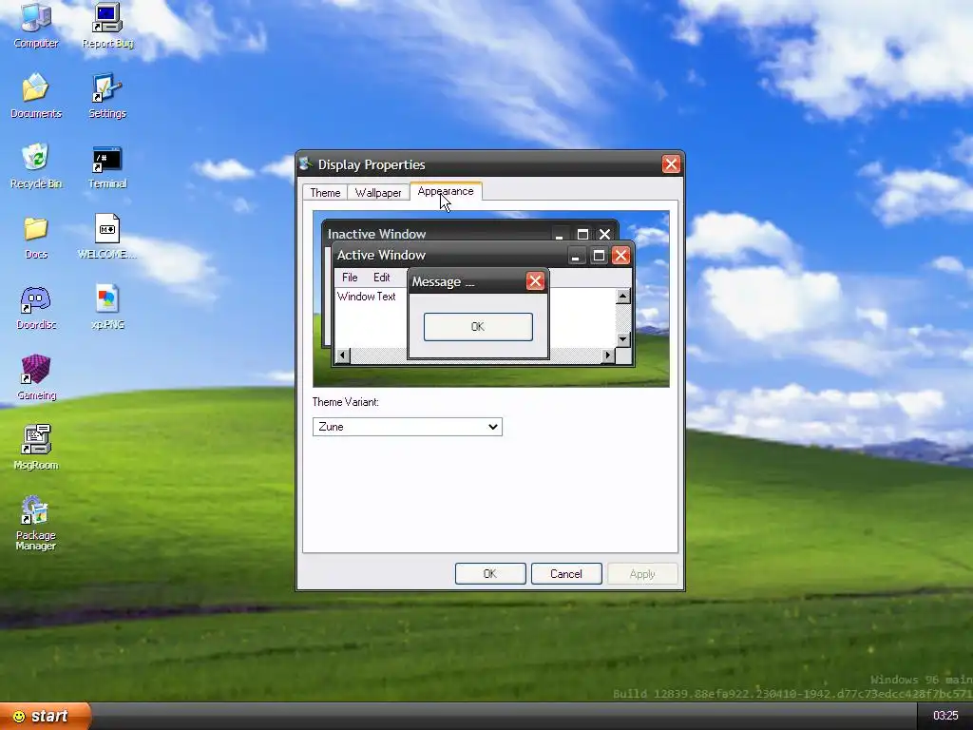This screenshot has width=973, height=730.
Task: Click the preview Inactive Window maximize icon
Action: coord(582,234)
